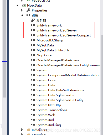
Task: Collapse the 引用 references node
Action: tap(22, 15)
